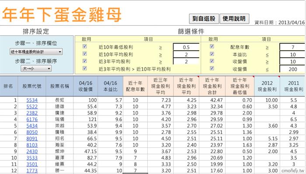Screen dimensions: 306x174
Task: Select the total dividend cell 42.47
Action: [x=212, y=100]
